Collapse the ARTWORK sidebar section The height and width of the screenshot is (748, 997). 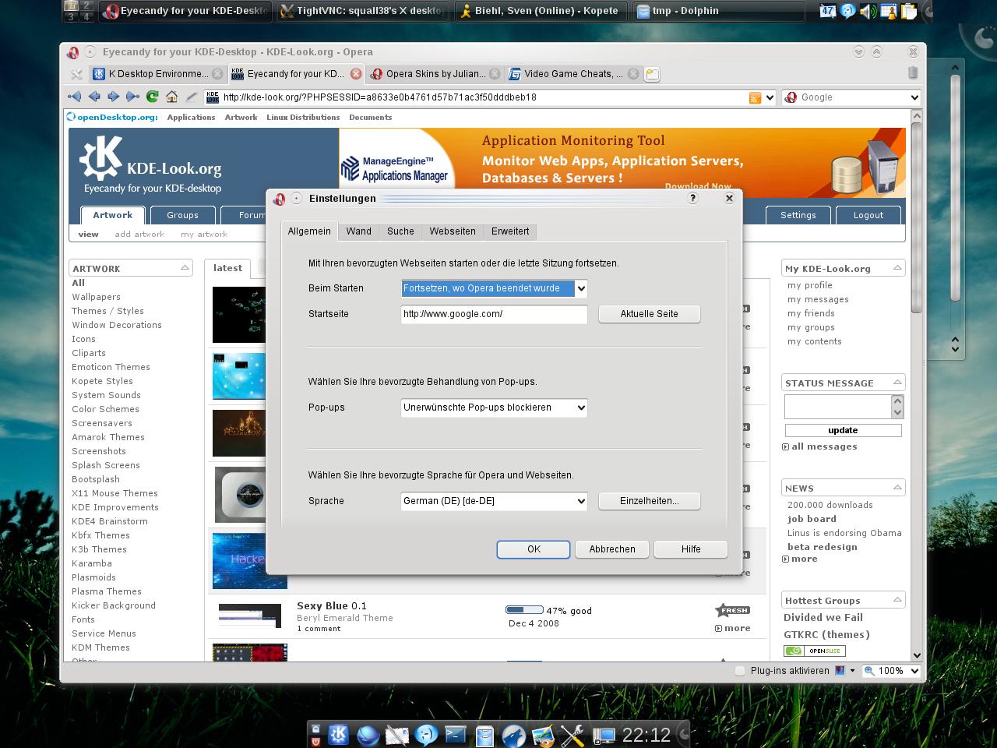185,268
